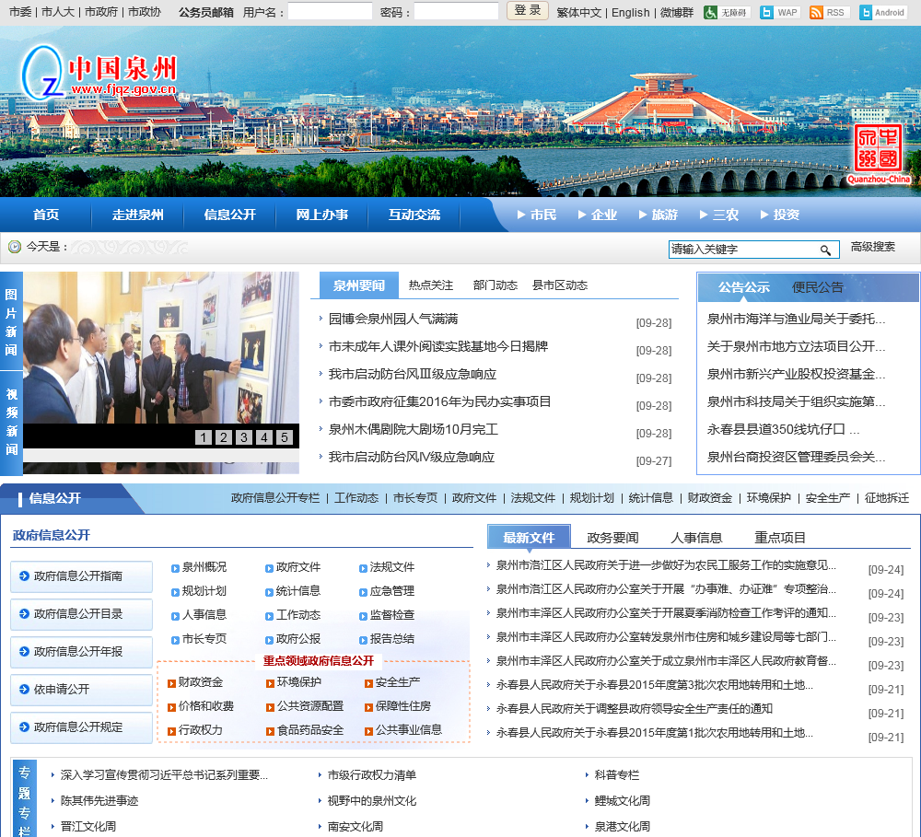Open 政府信息公开指南 button
The height and width of the screenshot is (837, 921).
(82, 576)
